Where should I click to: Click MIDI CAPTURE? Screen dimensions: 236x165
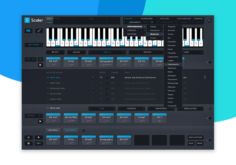click(195, 137)
